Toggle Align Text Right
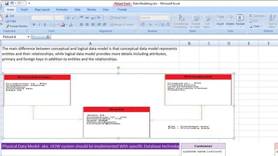 (x=93, y=25)
